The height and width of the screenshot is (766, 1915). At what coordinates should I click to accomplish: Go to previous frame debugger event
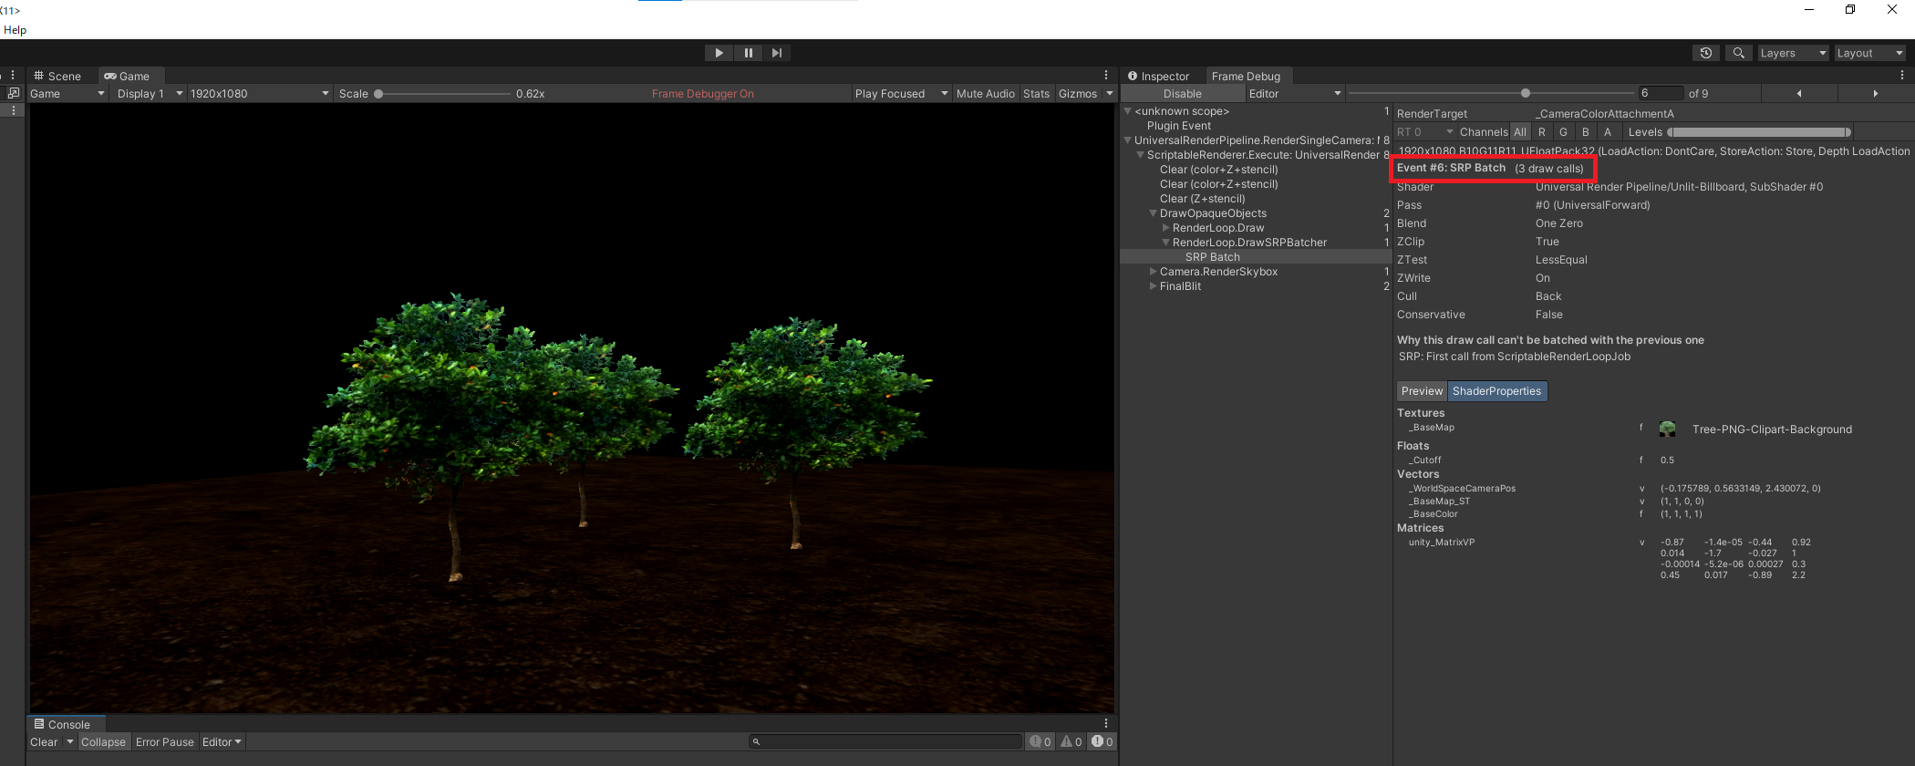point(1798,93)
